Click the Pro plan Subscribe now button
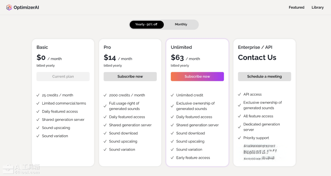 (x=130, y=77)
